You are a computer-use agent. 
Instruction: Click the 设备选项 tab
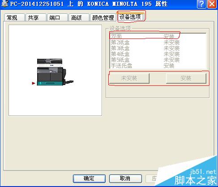(x=131, y=17)
